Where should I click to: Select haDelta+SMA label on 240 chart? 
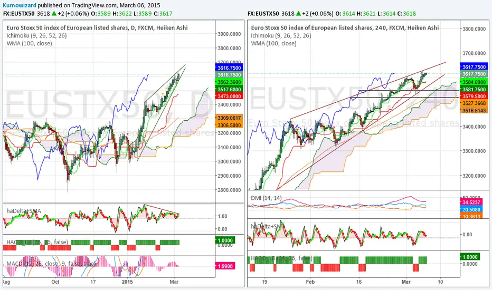coord(268,226)
